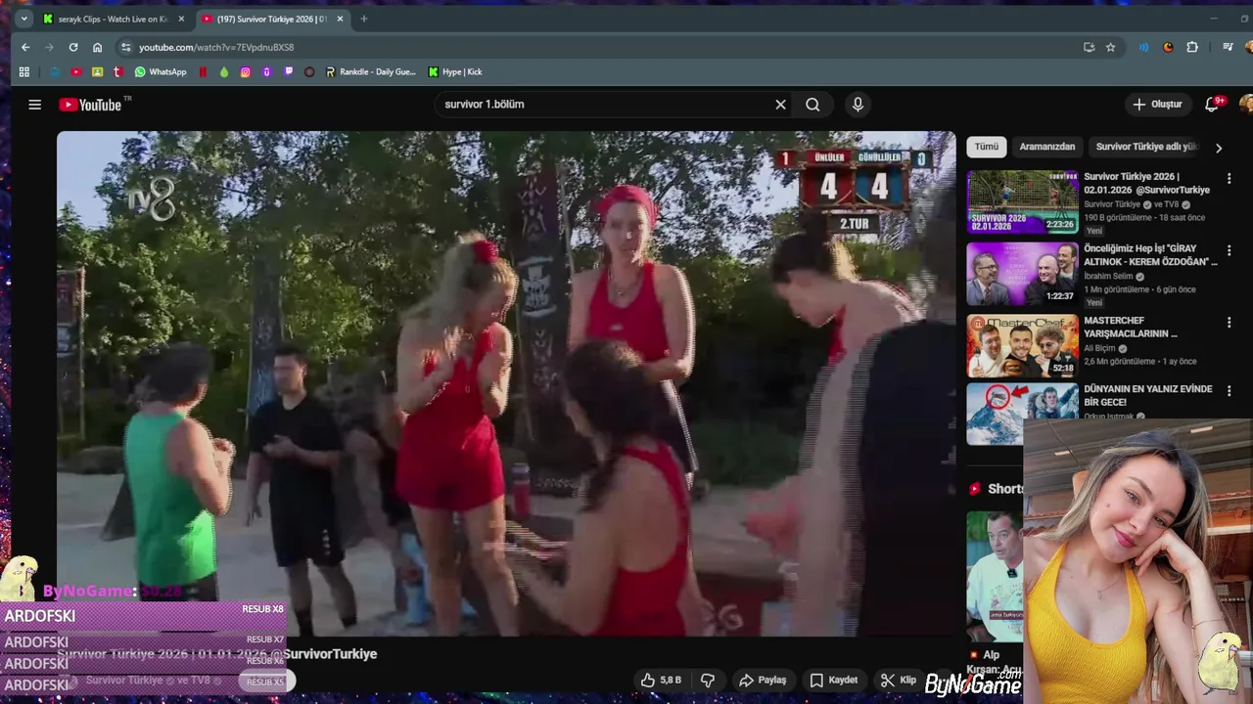Open the Survivor 2026 02.01.2026 thumbnail
1253x704 pixels.
1023,202
